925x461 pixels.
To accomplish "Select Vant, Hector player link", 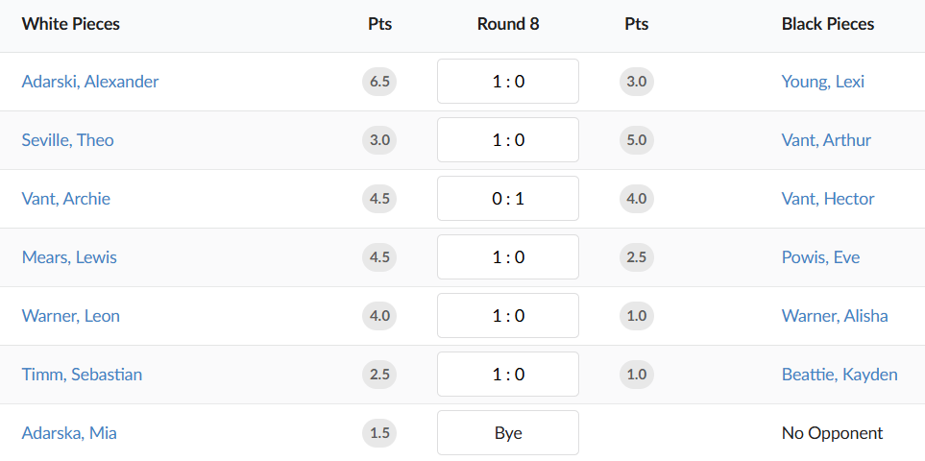I will click(828, 199).
